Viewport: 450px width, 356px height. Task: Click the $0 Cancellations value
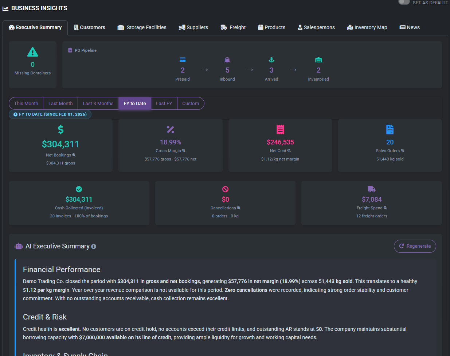tap(225, 200)
